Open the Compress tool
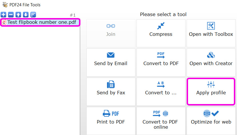237x135 pixels. tap(161, 33)
